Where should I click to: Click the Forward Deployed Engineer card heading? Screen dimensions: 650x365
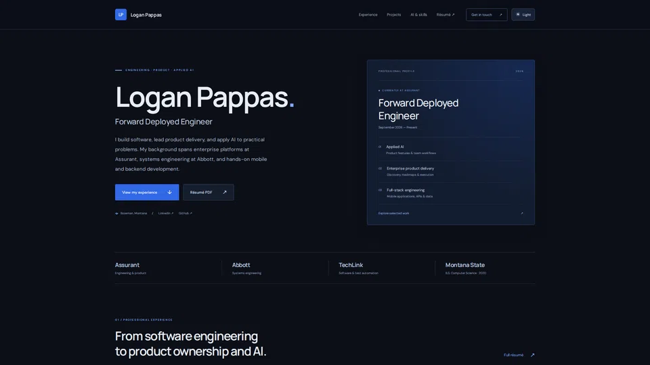(418, 109)
